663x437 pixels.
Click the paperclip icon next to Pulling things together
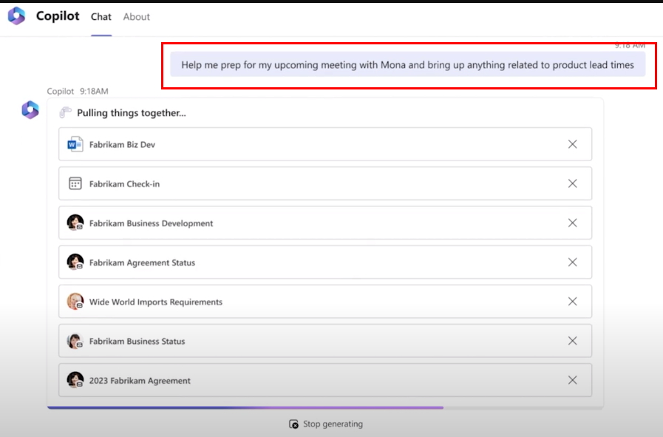tap(65, 112)
